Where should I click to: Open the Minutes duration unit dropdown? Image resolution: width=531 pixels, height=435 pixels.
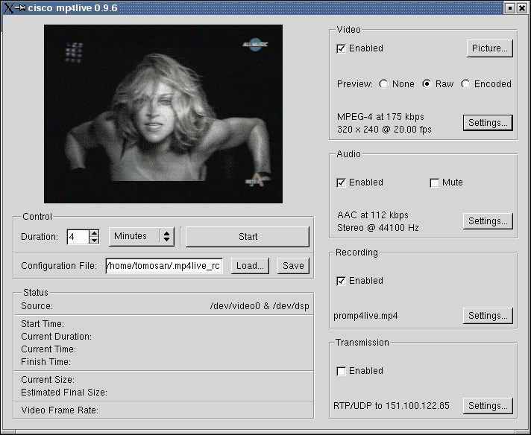(x=142, y=236)
